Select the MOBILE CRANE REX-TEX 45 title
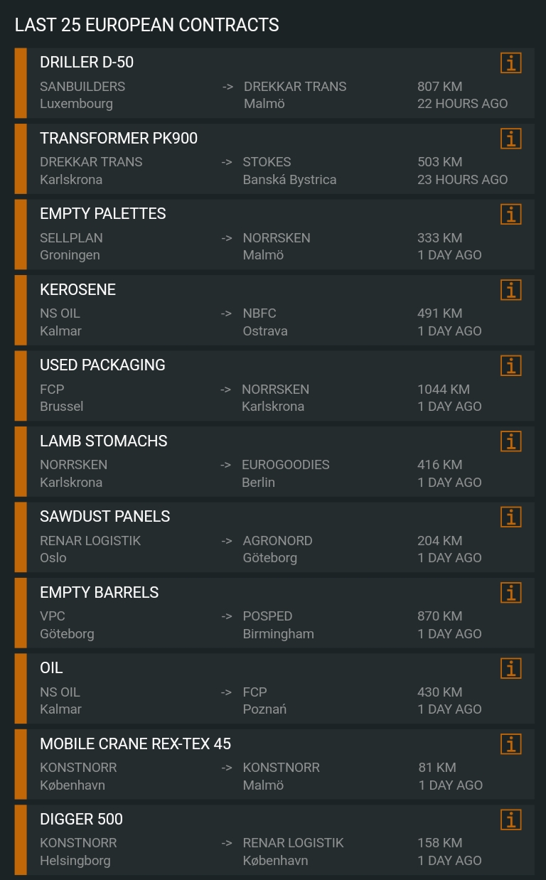 click(136, 744)
